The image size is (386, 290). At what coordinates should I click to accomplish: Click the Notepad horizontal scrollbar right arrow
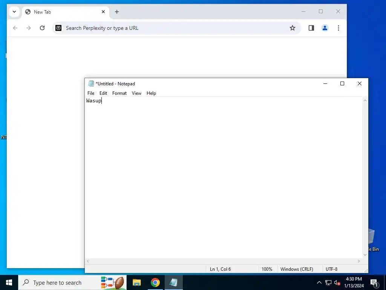tap(359, 261)
